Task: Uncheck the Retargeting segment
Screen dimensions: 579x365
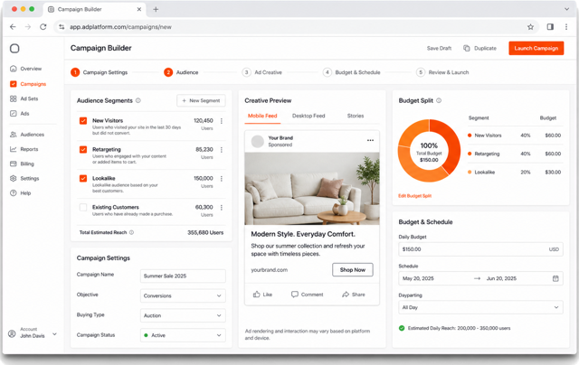Action: tap(83, 149)
